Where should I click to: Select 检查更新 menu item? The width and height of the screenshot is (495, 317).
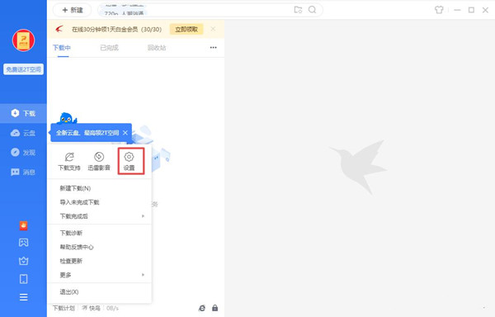pos(100,261)
